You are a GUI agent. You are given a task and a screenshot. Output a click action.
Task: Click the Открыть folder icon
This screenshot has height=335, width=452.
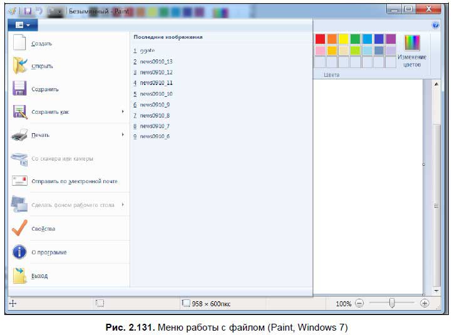point(20,66)
